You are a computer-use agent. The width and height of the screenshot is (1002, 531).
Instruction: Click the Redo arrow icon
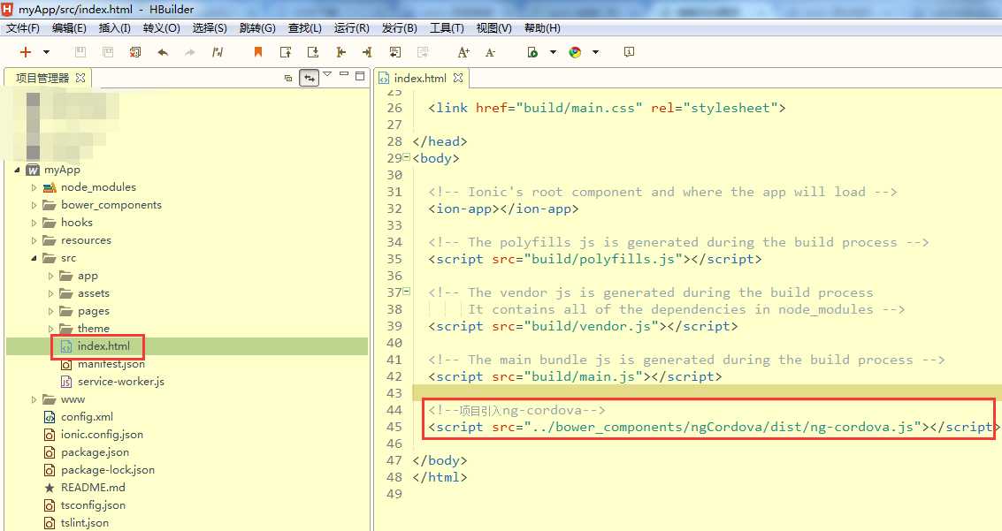click(x=190, y=52)
